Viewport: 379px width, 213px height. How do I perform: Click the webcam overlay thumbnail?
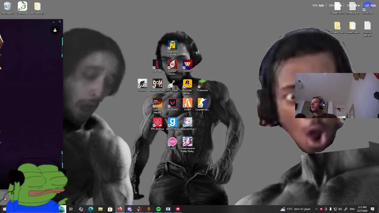click(x=337, y=96)
